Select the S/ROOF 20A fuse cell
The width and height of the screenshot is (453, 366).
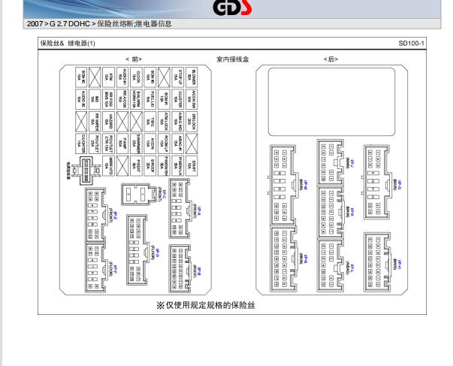150,165
